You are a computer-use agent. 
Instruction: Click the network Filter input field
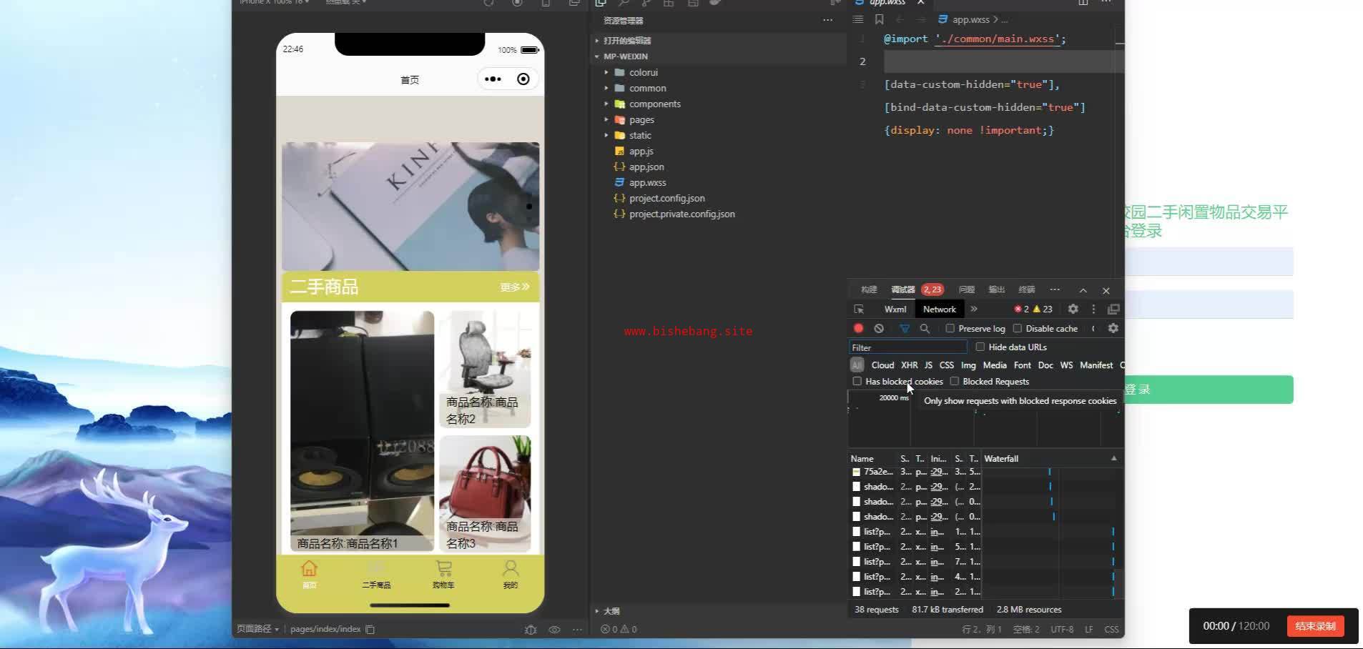907,347
